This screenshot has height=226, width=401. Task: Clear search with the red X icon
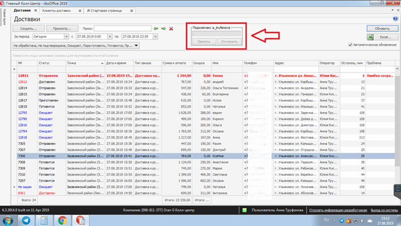click(171, 28)
